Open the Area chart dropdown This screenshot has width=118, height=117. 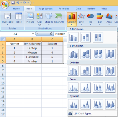pos(109,19)
